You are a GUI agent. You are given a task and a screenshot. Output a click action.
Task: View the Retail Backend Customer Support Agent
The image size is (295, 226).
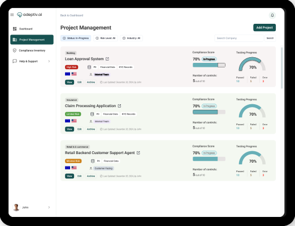coord(70,176)
